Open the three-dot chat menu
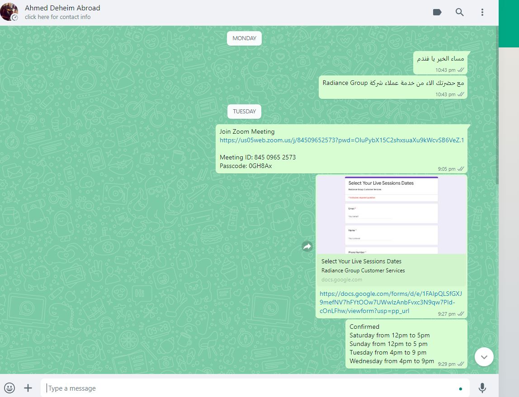Screen dimensions: 519x397 pyautogui.click(x=482, y=12)
